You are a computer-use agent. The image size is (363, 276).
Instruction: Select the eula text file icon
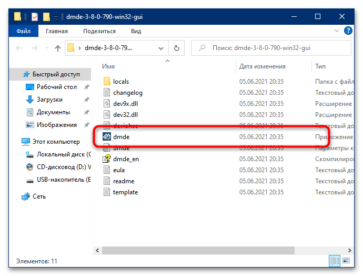(107, 170)
